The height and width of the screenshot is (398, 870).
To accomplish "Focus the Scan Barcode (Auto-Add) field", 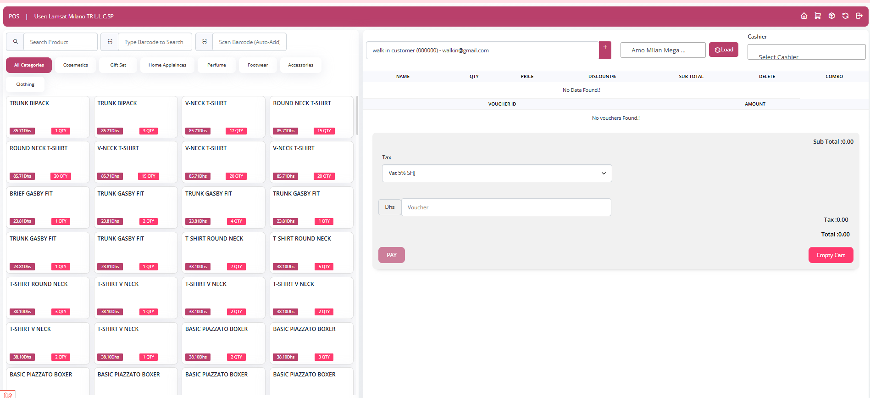I will [x=249, y=42].
